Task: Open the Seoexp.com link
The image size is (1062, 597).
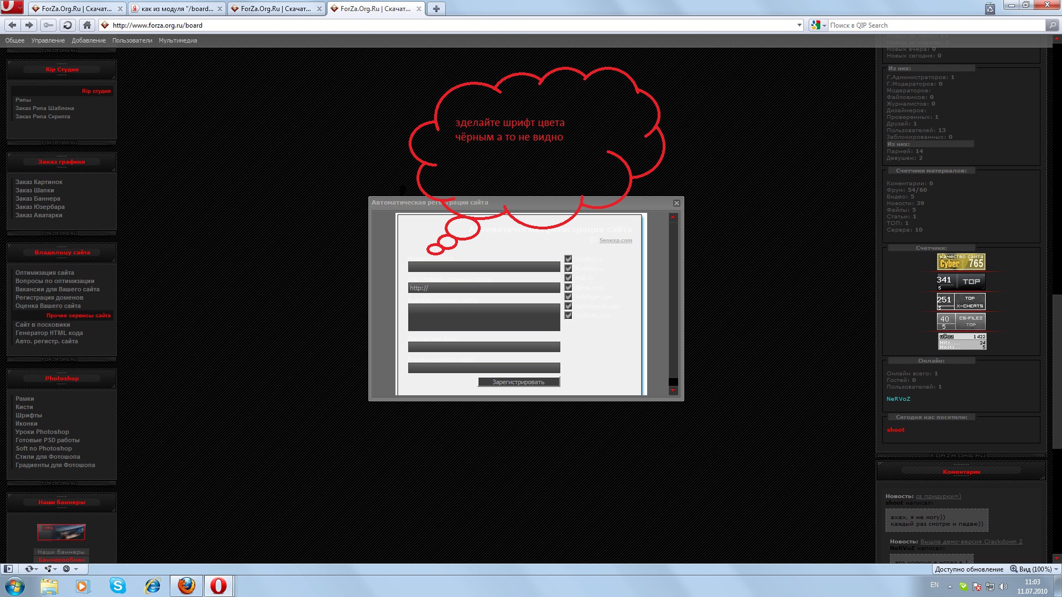Action: pos(615,240)
